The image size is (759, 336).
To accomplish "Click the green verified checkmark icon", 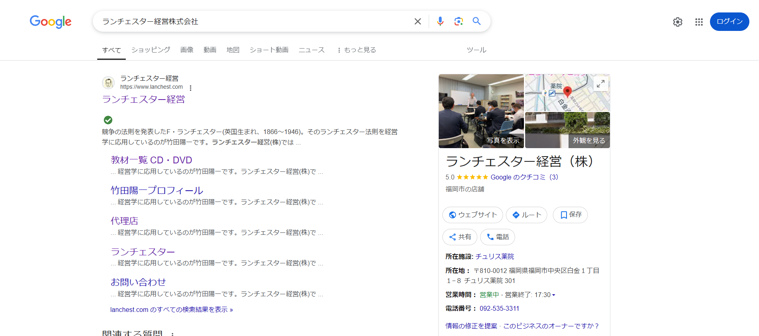I will point(108,120).
